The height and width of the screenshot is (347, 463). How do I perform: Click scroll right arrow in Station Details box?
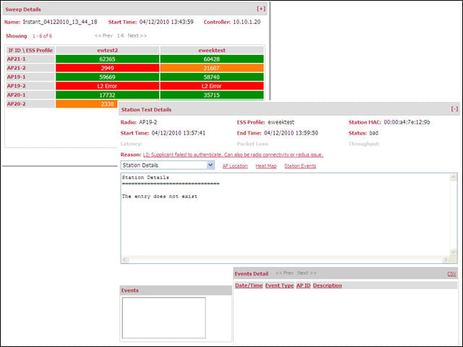tap(446, 260)
